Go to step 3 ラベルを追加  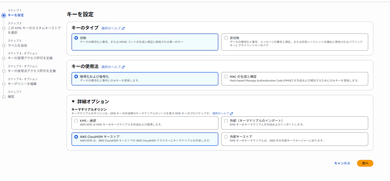pyautogui.click(x=18, y=45)
